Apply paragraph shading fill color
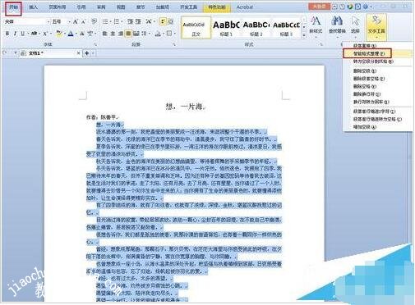Viewport: 415px width, 305px height. 158,34
